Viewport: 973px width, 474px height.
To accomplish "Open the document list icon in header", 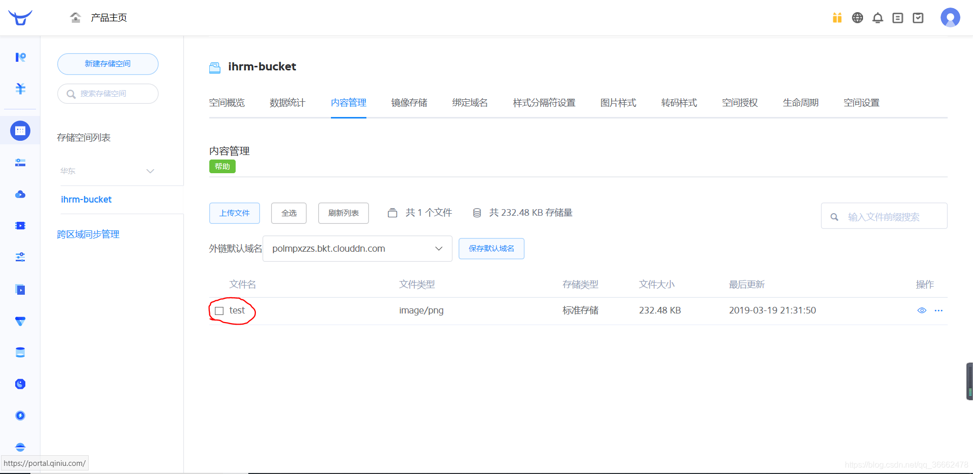I will coord(897,18).
